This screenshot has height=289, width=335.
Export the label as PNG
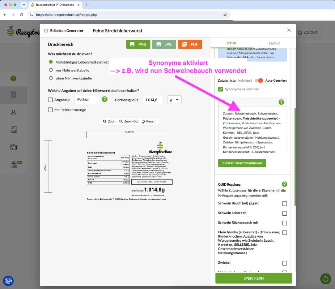coord(138,44)
